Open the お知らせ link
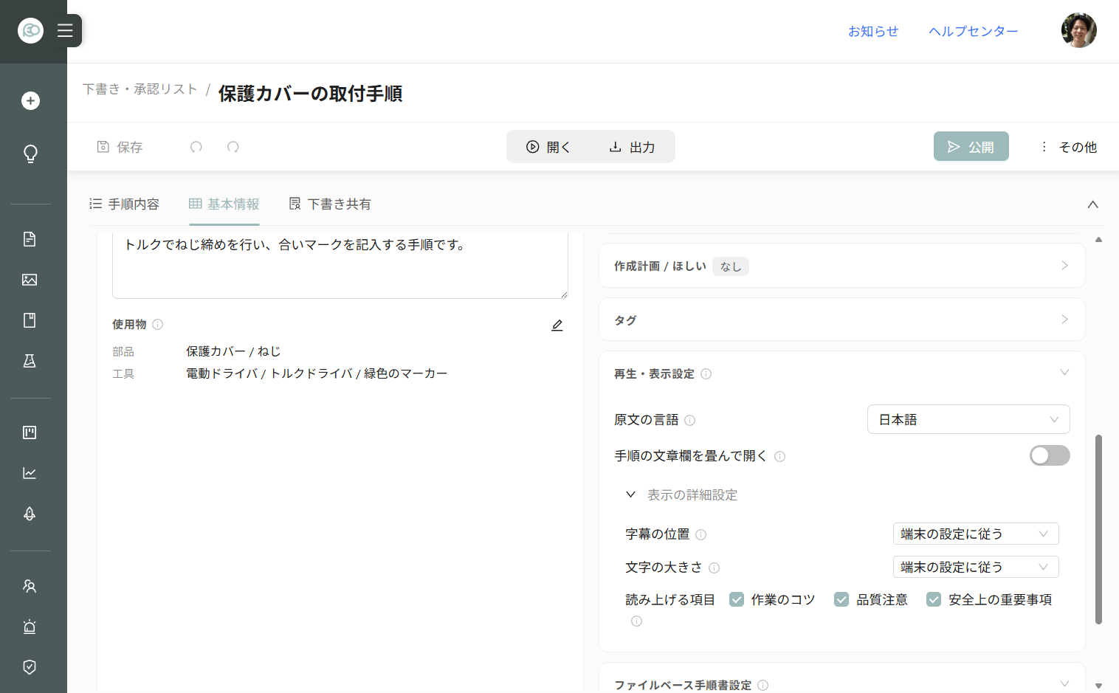 873,31
